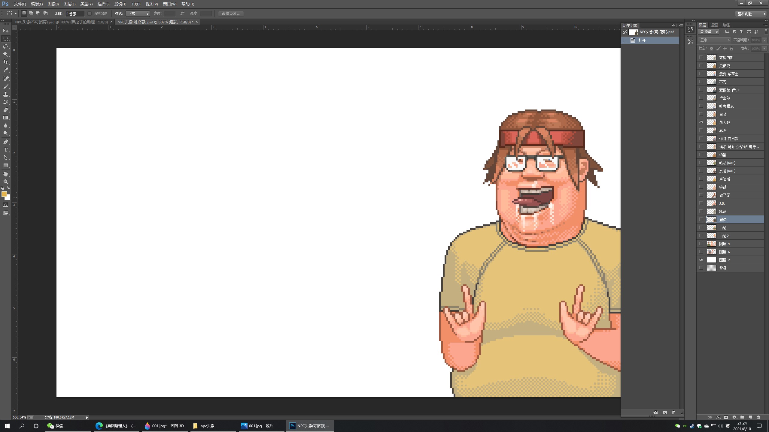Click the add layer style fx icon
This screenshot has width=769, height=432.
(718, 417)
